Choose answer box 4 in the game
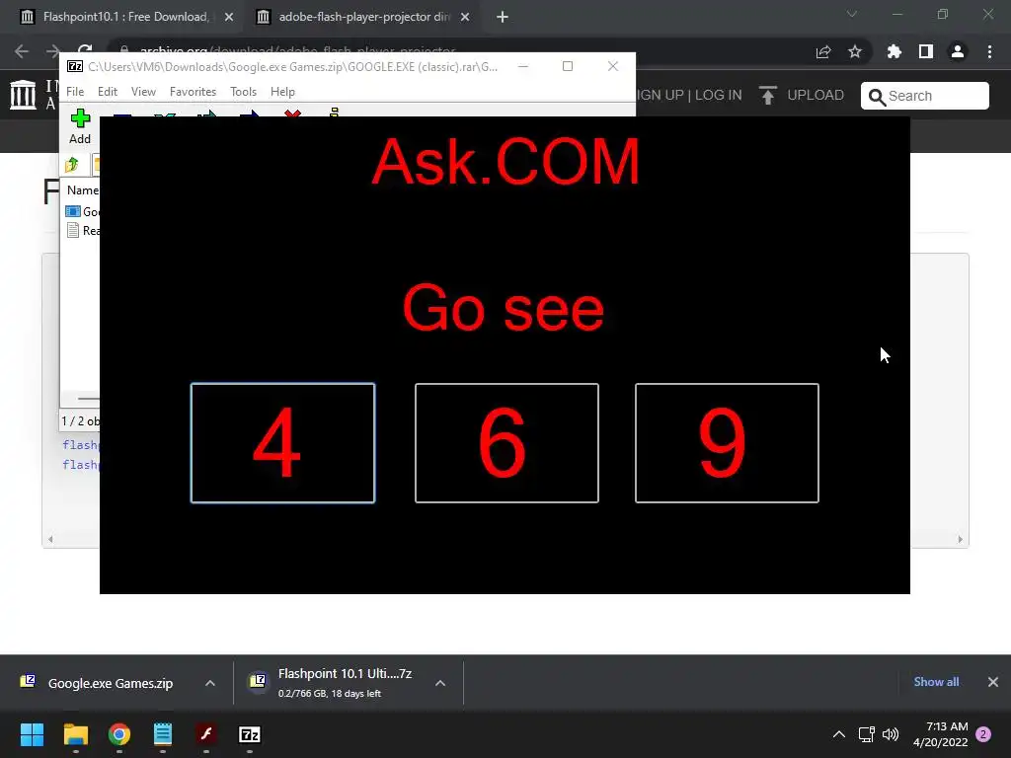1011x758 pixels. coord(282,443)
